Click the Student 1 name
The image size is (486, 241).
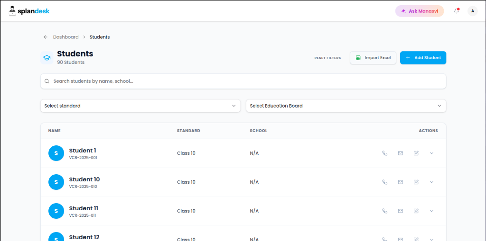(83, 151)
